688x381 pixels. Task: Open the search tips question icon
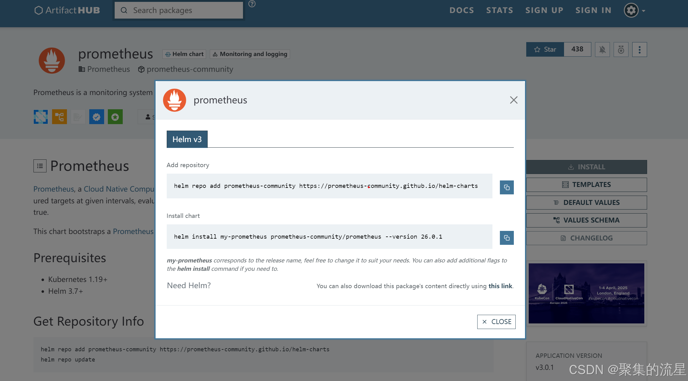pyautogui.click(x=252, y=4)
